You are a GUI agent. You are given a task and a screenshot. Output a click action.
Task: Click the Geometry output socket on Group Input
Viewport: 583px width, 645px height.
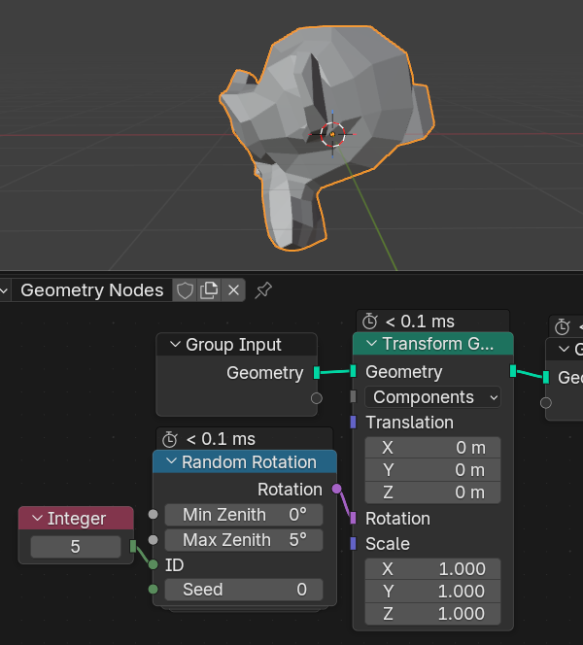pyautogui.click(x=317, y=372)
